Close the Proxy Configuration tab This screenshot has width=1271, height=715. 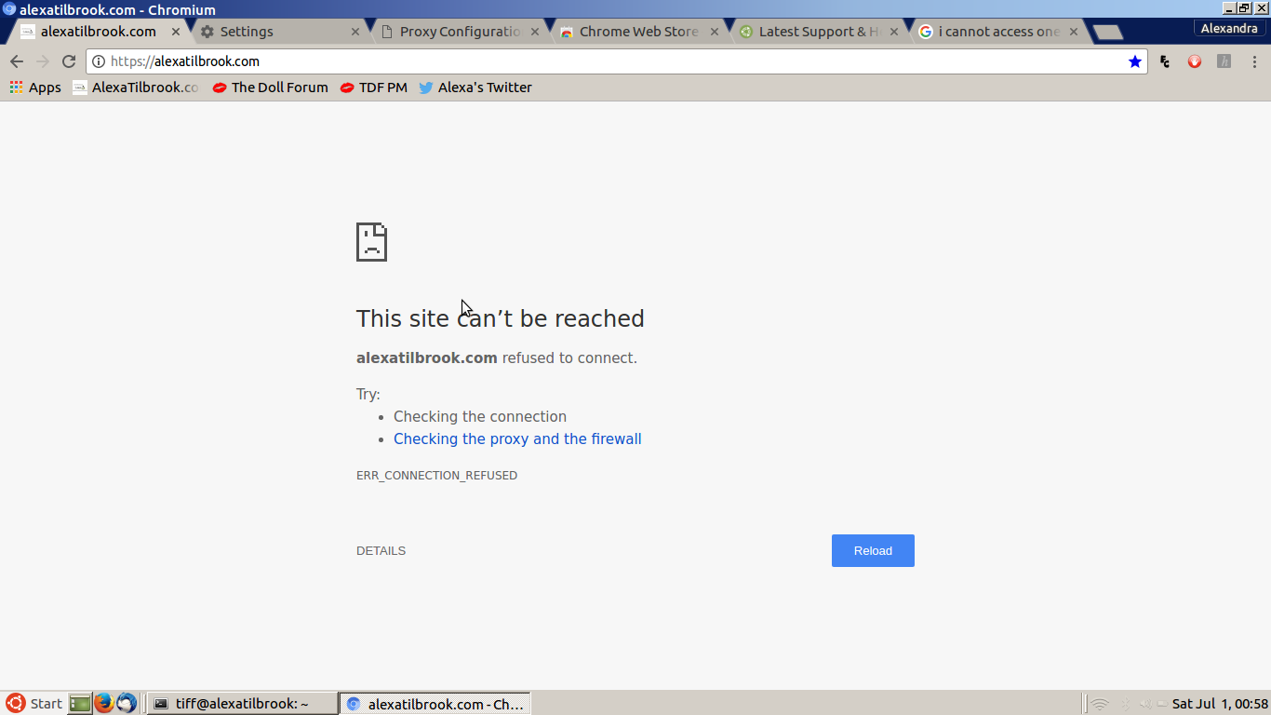(x=535, y=32)
